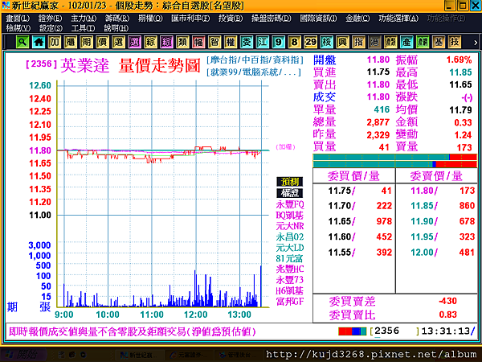
Task: Open the 元大NR warrant link
Action: [x=290, y=226]
